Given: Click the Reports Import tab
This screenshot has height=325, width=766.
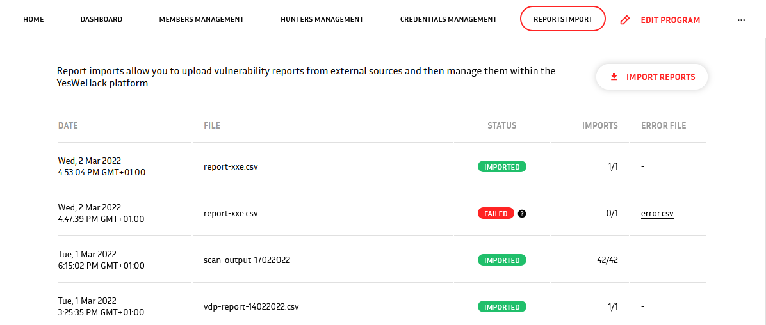Looking at the screenshot, I should pos(563,19).
